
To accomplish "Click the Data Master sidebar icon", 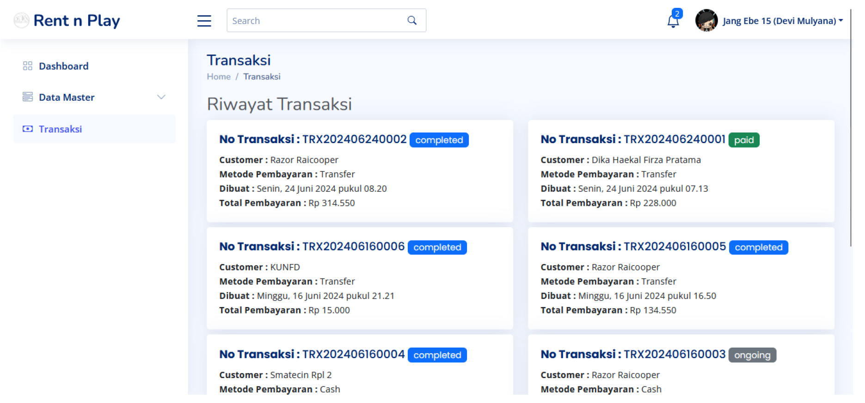I will [28, 97].
